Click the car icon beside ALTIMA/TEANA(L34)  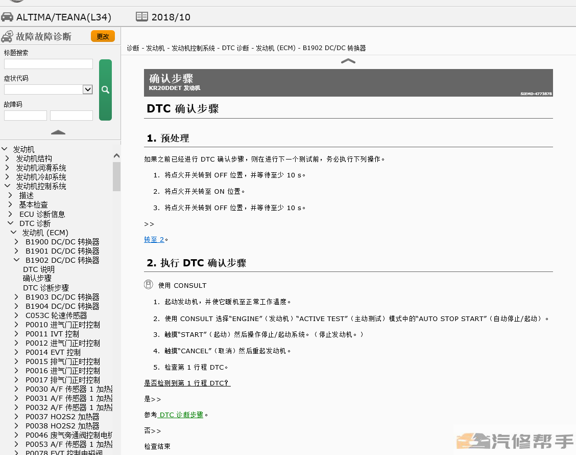tap(7, 17)
